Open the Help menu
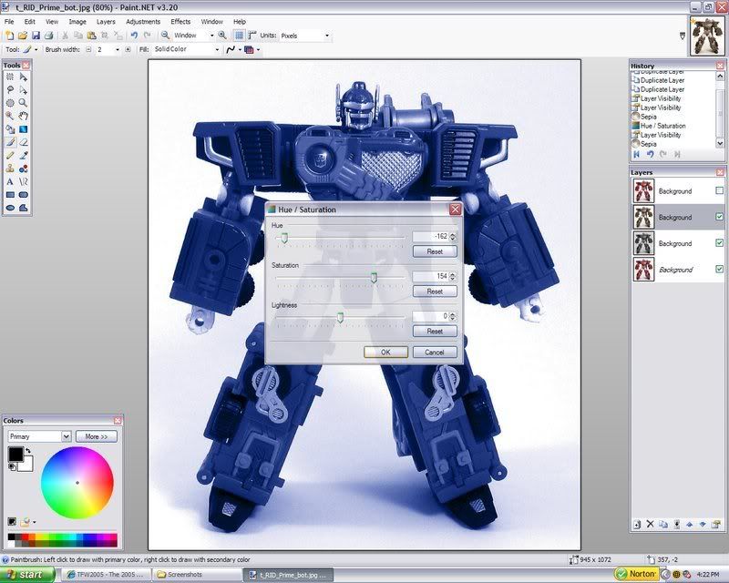Image resolution: width=729 pixels, height=583 pixels. (x=240, y=21)
